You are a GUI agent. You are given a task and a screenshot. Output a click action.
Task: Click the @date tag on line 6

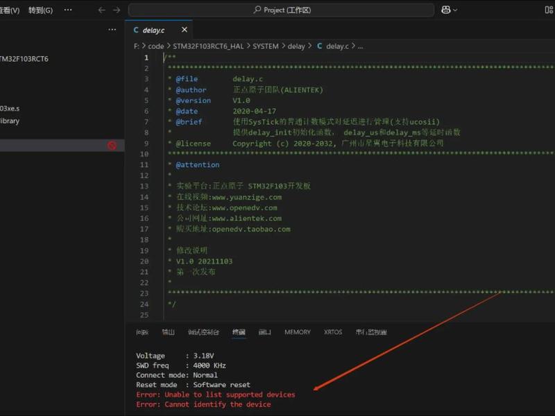pyautogui.click(x=187, y=111)
